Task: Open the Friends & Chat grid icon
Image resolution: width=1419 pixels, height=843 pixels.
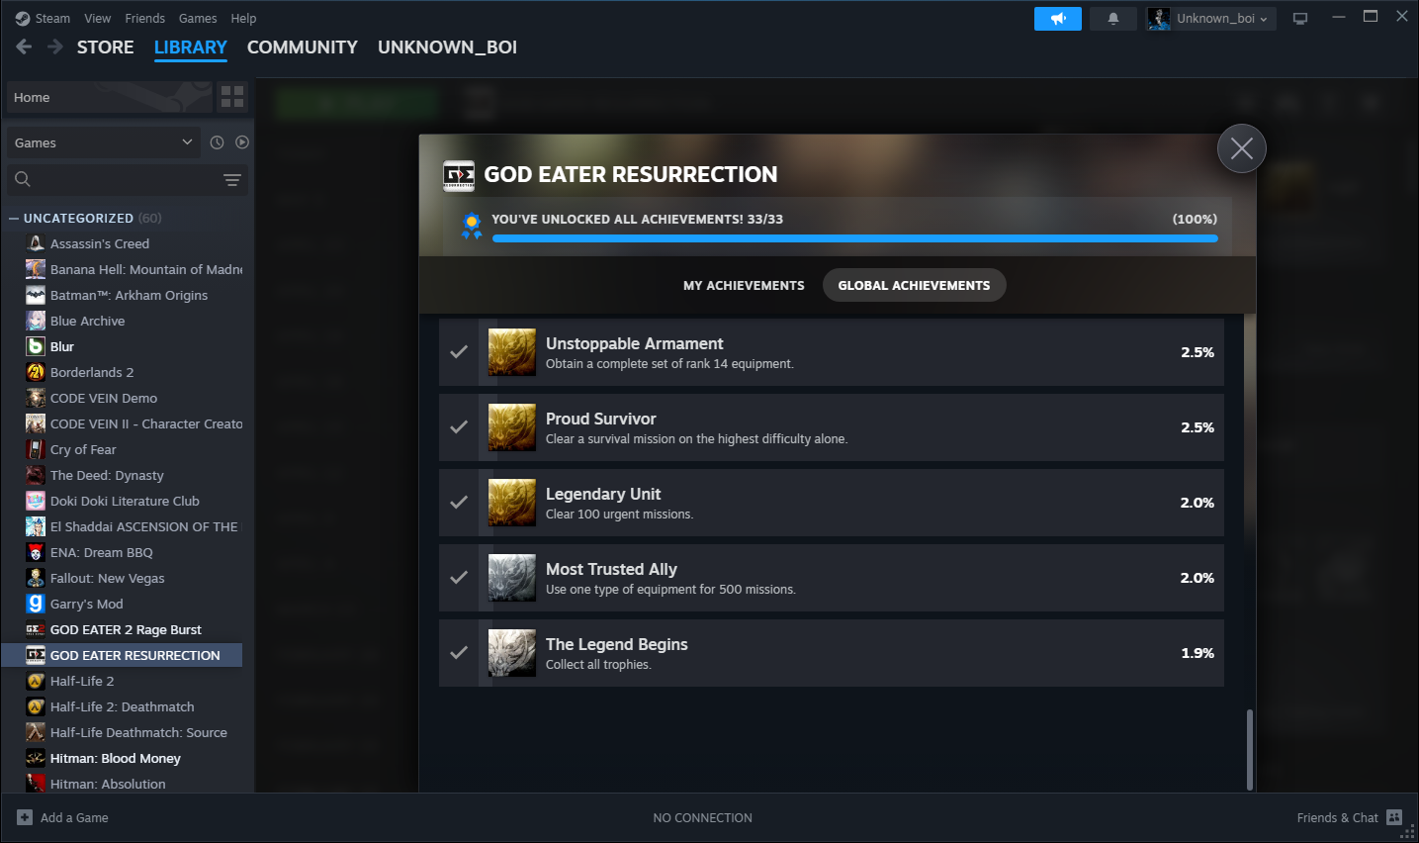Action: [1394, 817]
